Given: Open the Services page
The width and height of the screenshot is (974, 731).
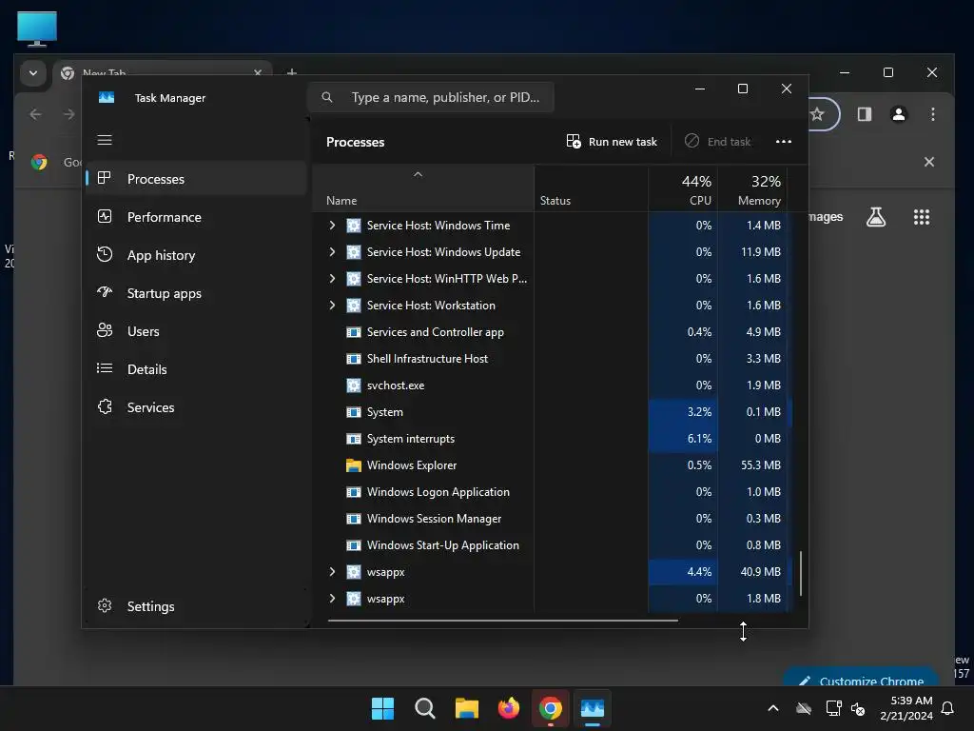Looking at the screenshot, I should (196, 407).
